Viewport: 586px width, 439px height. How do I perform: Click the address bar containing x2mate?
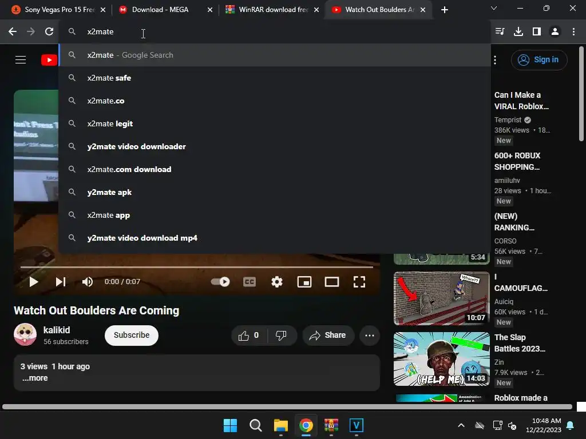[x=275, y=32]
